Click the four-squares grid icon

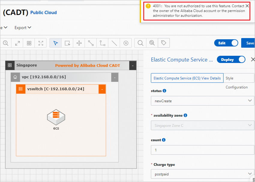coord(29,43)
